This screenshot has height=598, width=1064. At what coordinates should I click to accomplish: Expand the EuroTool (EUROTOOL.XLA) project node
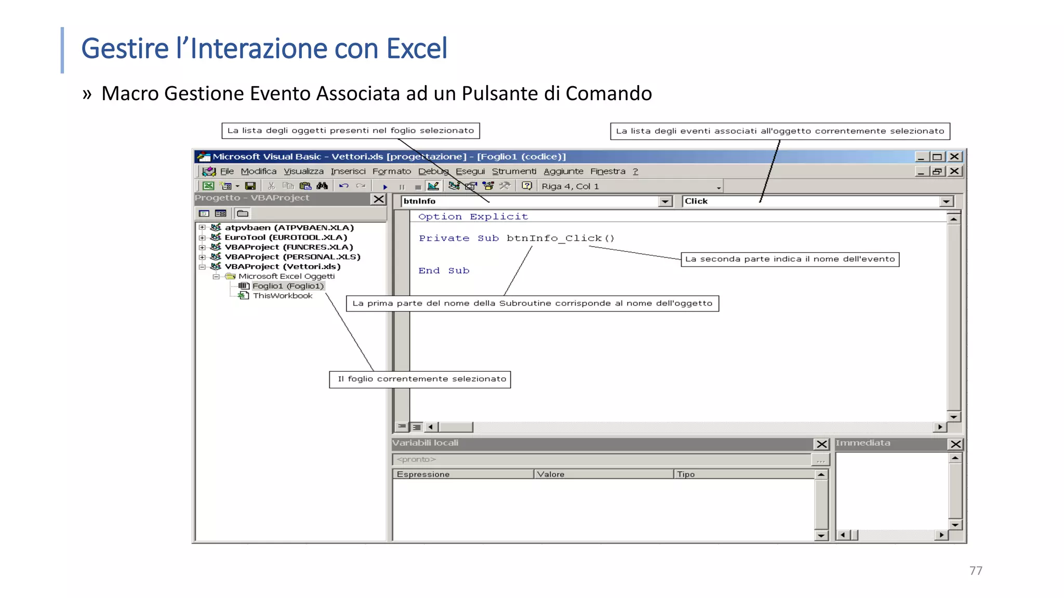point(202,237)
